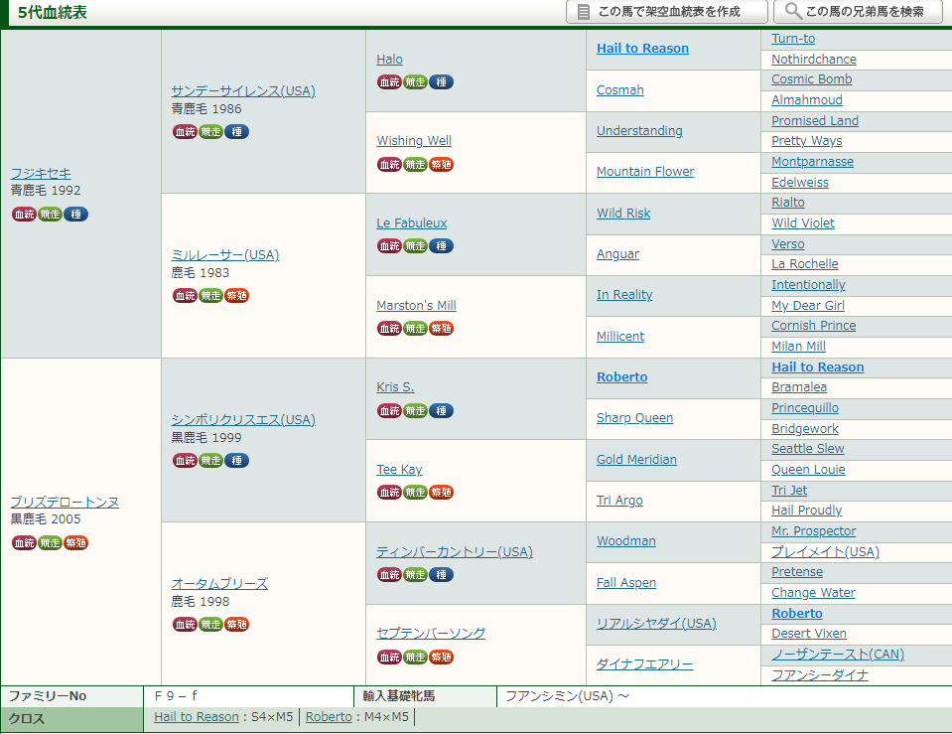Open the Tee Kay link
The width and height of the screenshot is (952, 734).
399,470
